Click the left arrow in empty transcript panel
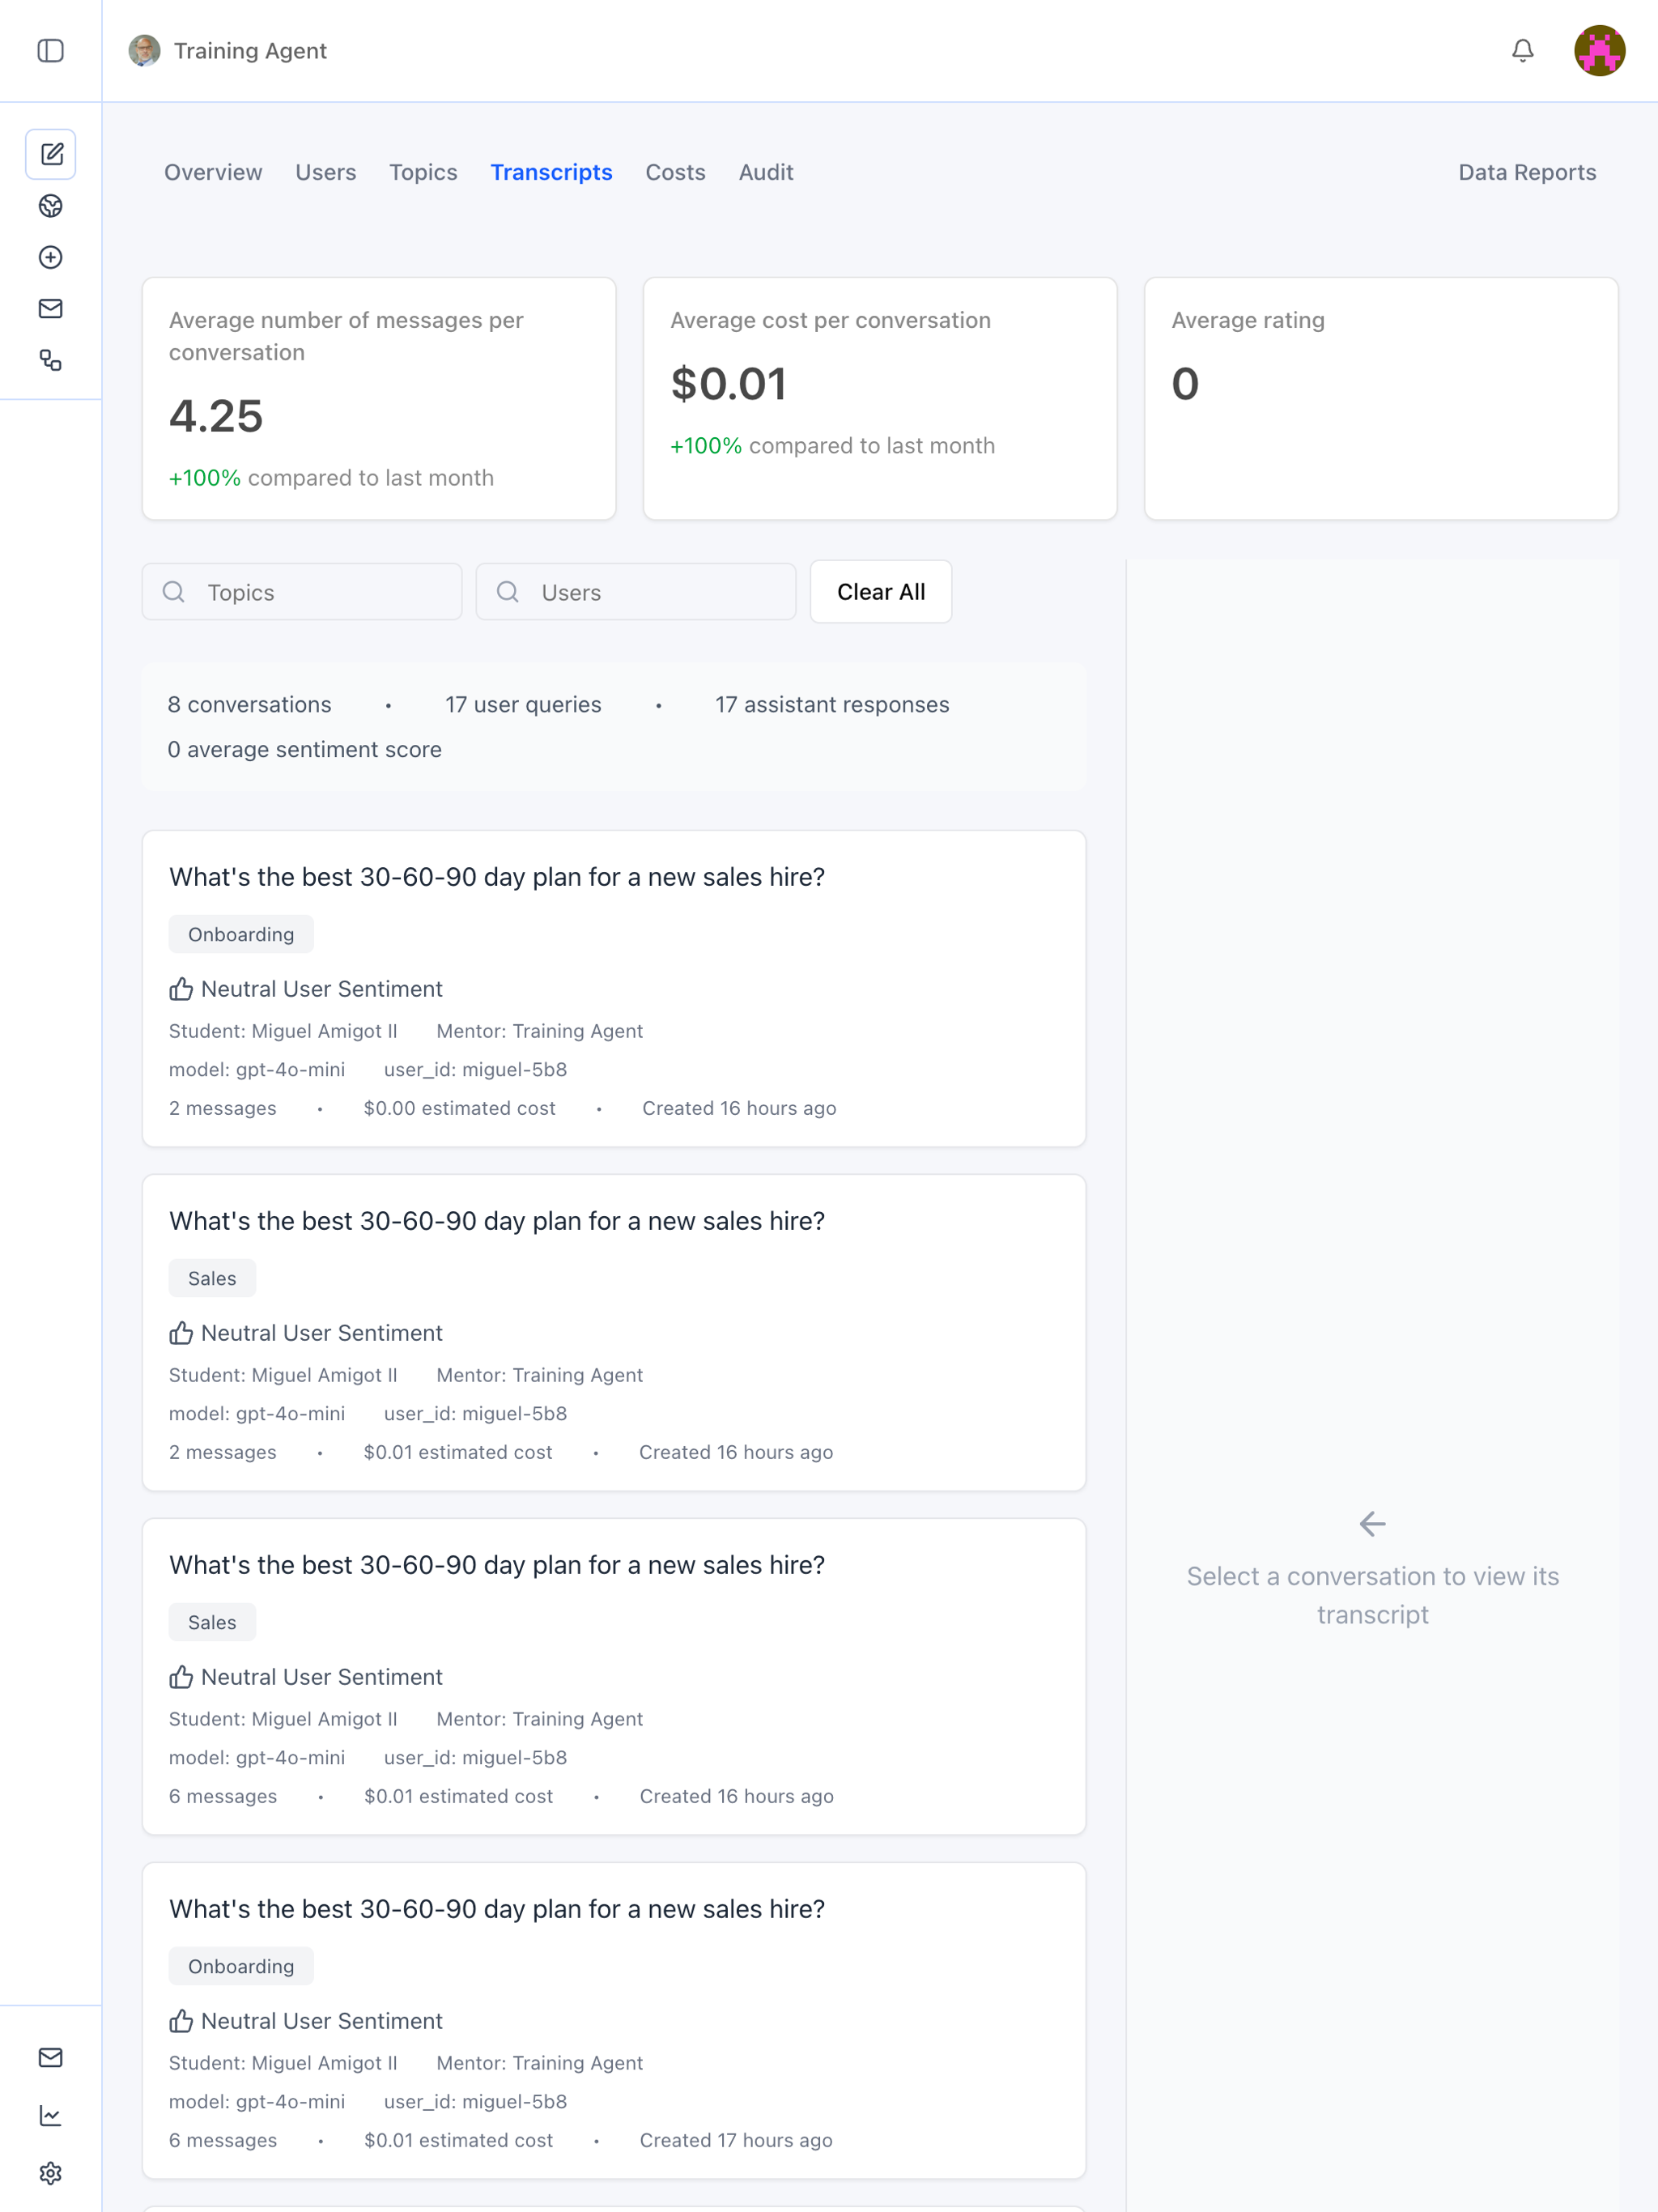This screenshot has width=1658, height=2212. click(1372, 1524)
